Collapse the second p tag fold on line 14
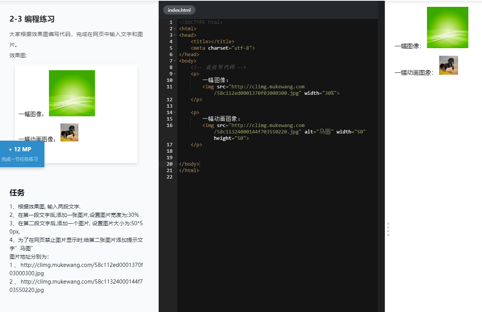The image size is (482, 312). click(x=175, y=113)
